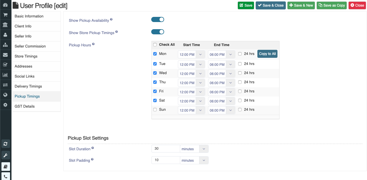Enable the Sun day checkbox
Image resolution: width=367 pixels, height=180 pixels.
[155, 110]
